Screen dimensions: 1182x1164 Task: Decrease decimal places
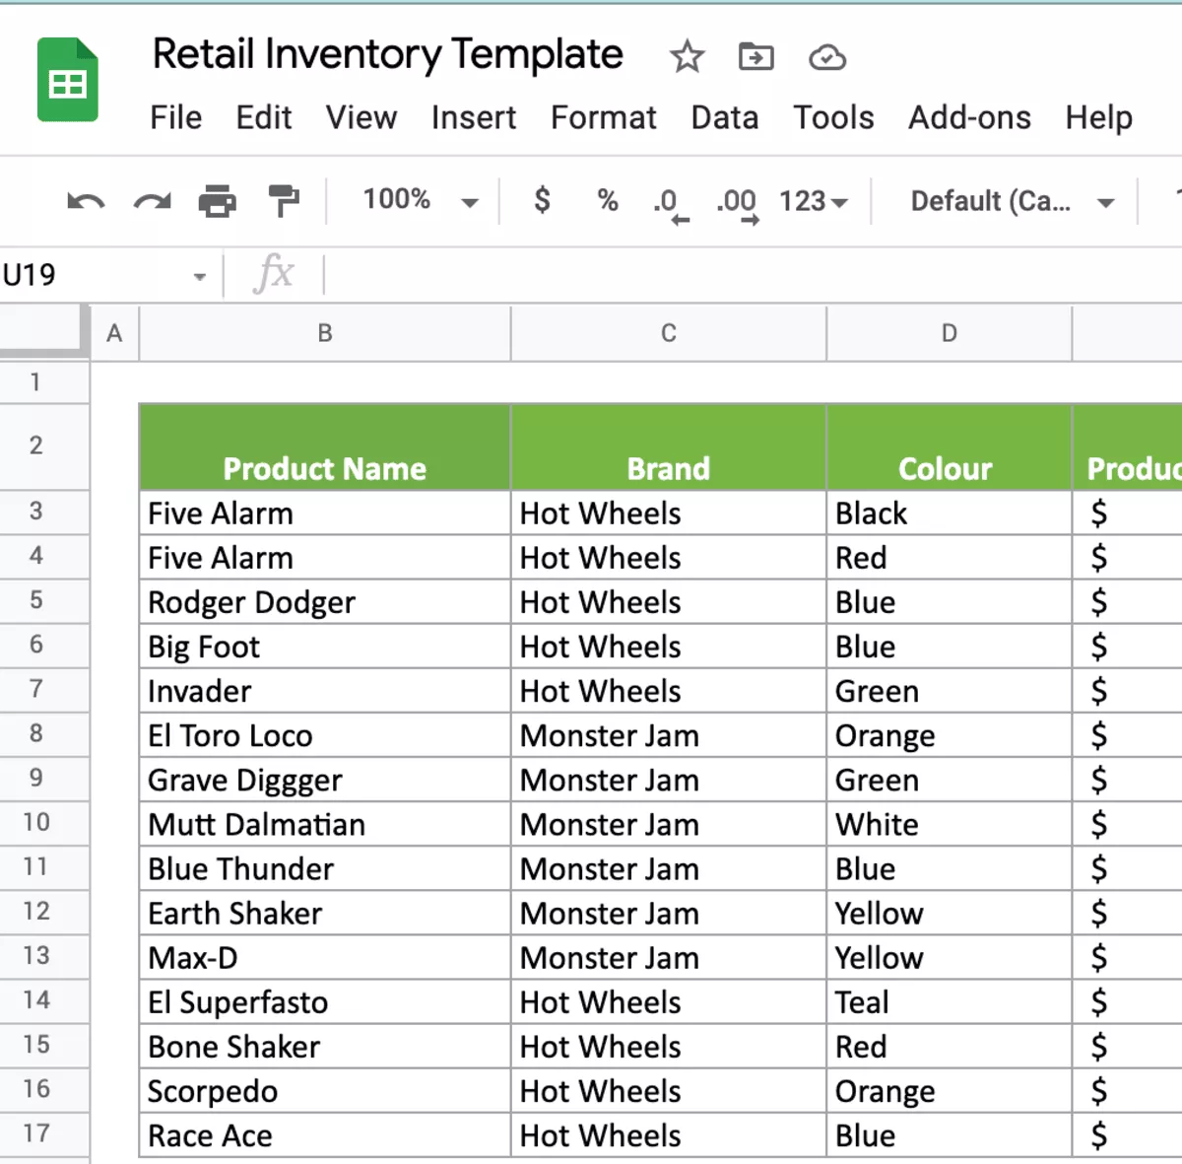click(671, 205)
